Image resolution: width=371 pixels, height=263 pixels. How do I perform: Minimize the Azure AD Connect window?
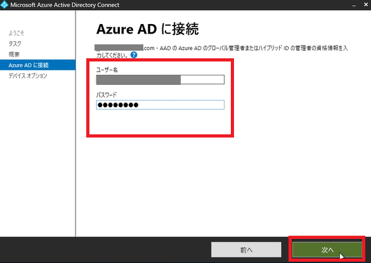click(x=354, y=5)
